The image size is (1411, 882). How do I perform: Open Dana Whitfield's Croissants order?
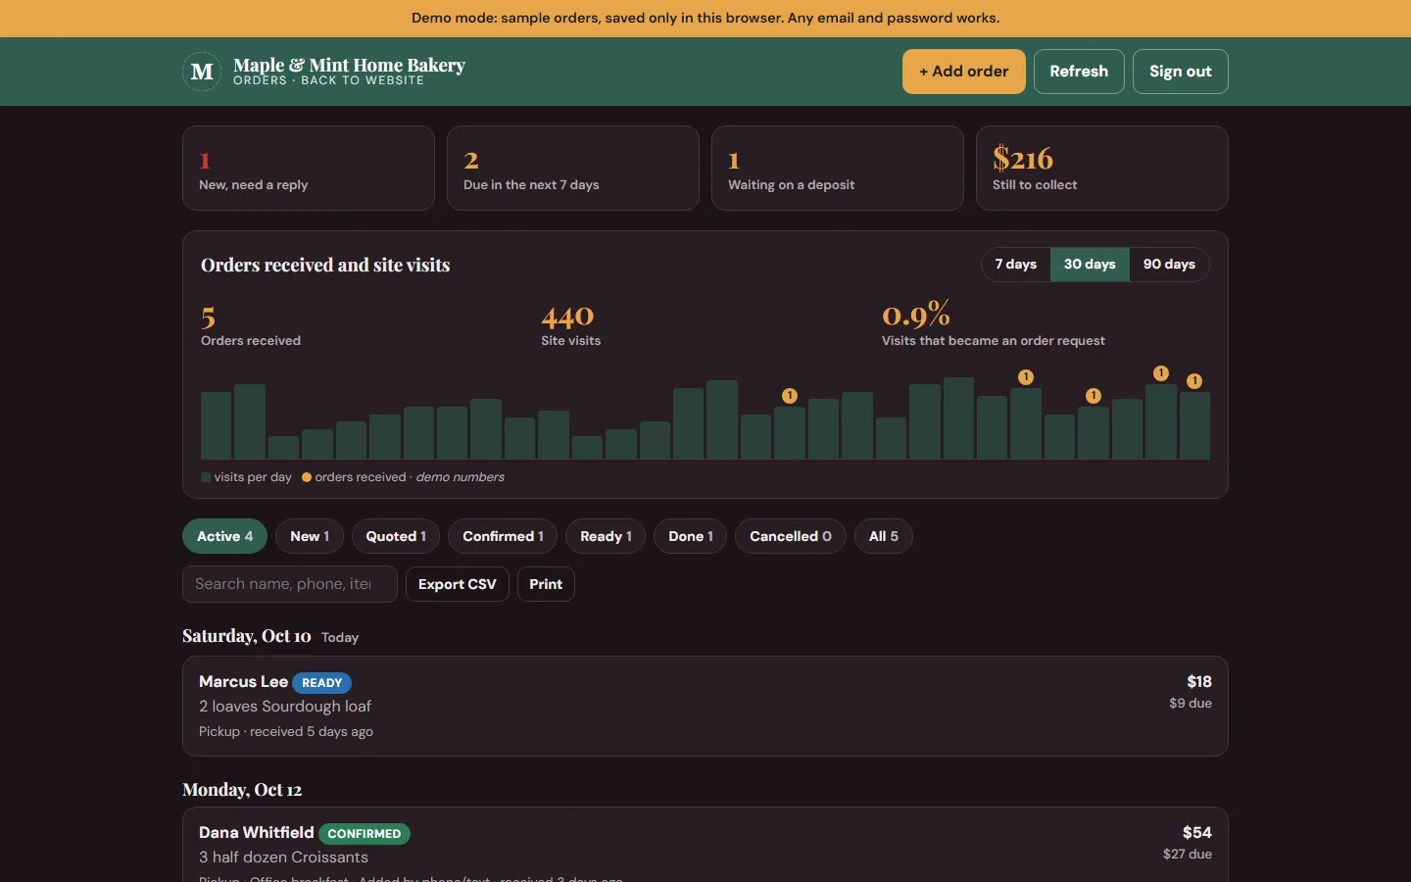tap(705, 845)
